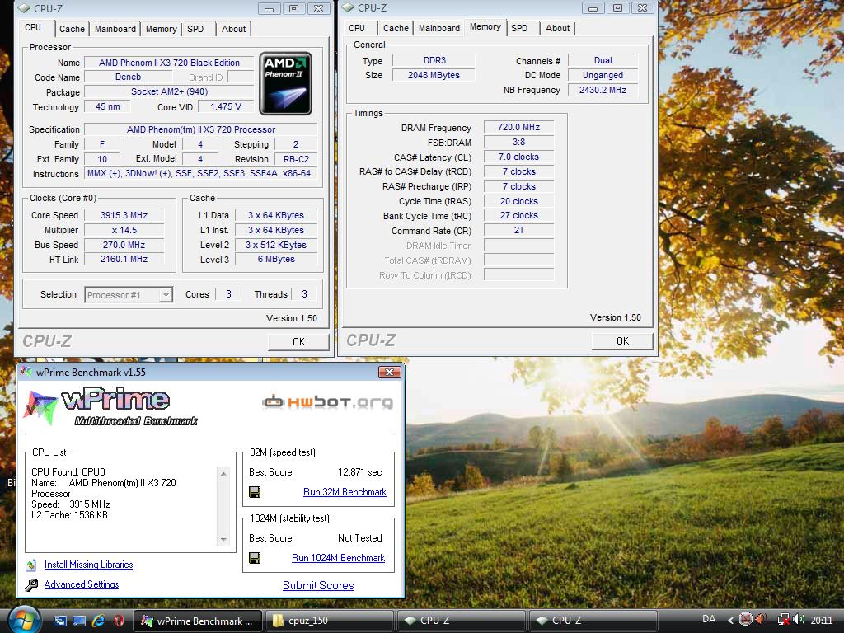Open Memory tab in left CPU-Z window
The width and height of the screenshot is (844, 633).
pyautogui.click(x=161, y=29)
